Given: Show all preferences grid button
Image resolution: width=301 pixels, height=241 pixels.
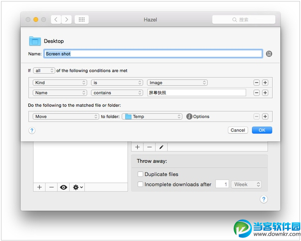Looking at the screenshot, I should 82,19.
